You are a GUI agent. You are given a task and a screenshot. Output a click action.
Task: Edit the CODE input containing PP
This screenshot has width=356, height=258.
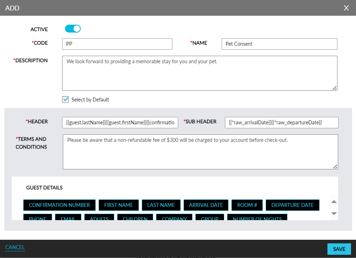click(x=117, y=44)
